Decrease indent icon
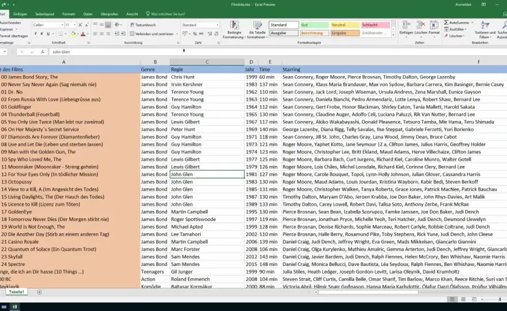The image size is (507, 311). pyautogui.click(x=117, y=34)
